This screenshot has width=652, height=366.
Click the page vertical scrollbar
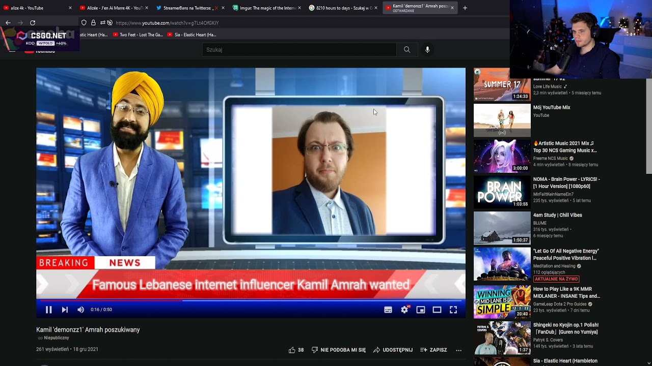[x=649, y=126]
